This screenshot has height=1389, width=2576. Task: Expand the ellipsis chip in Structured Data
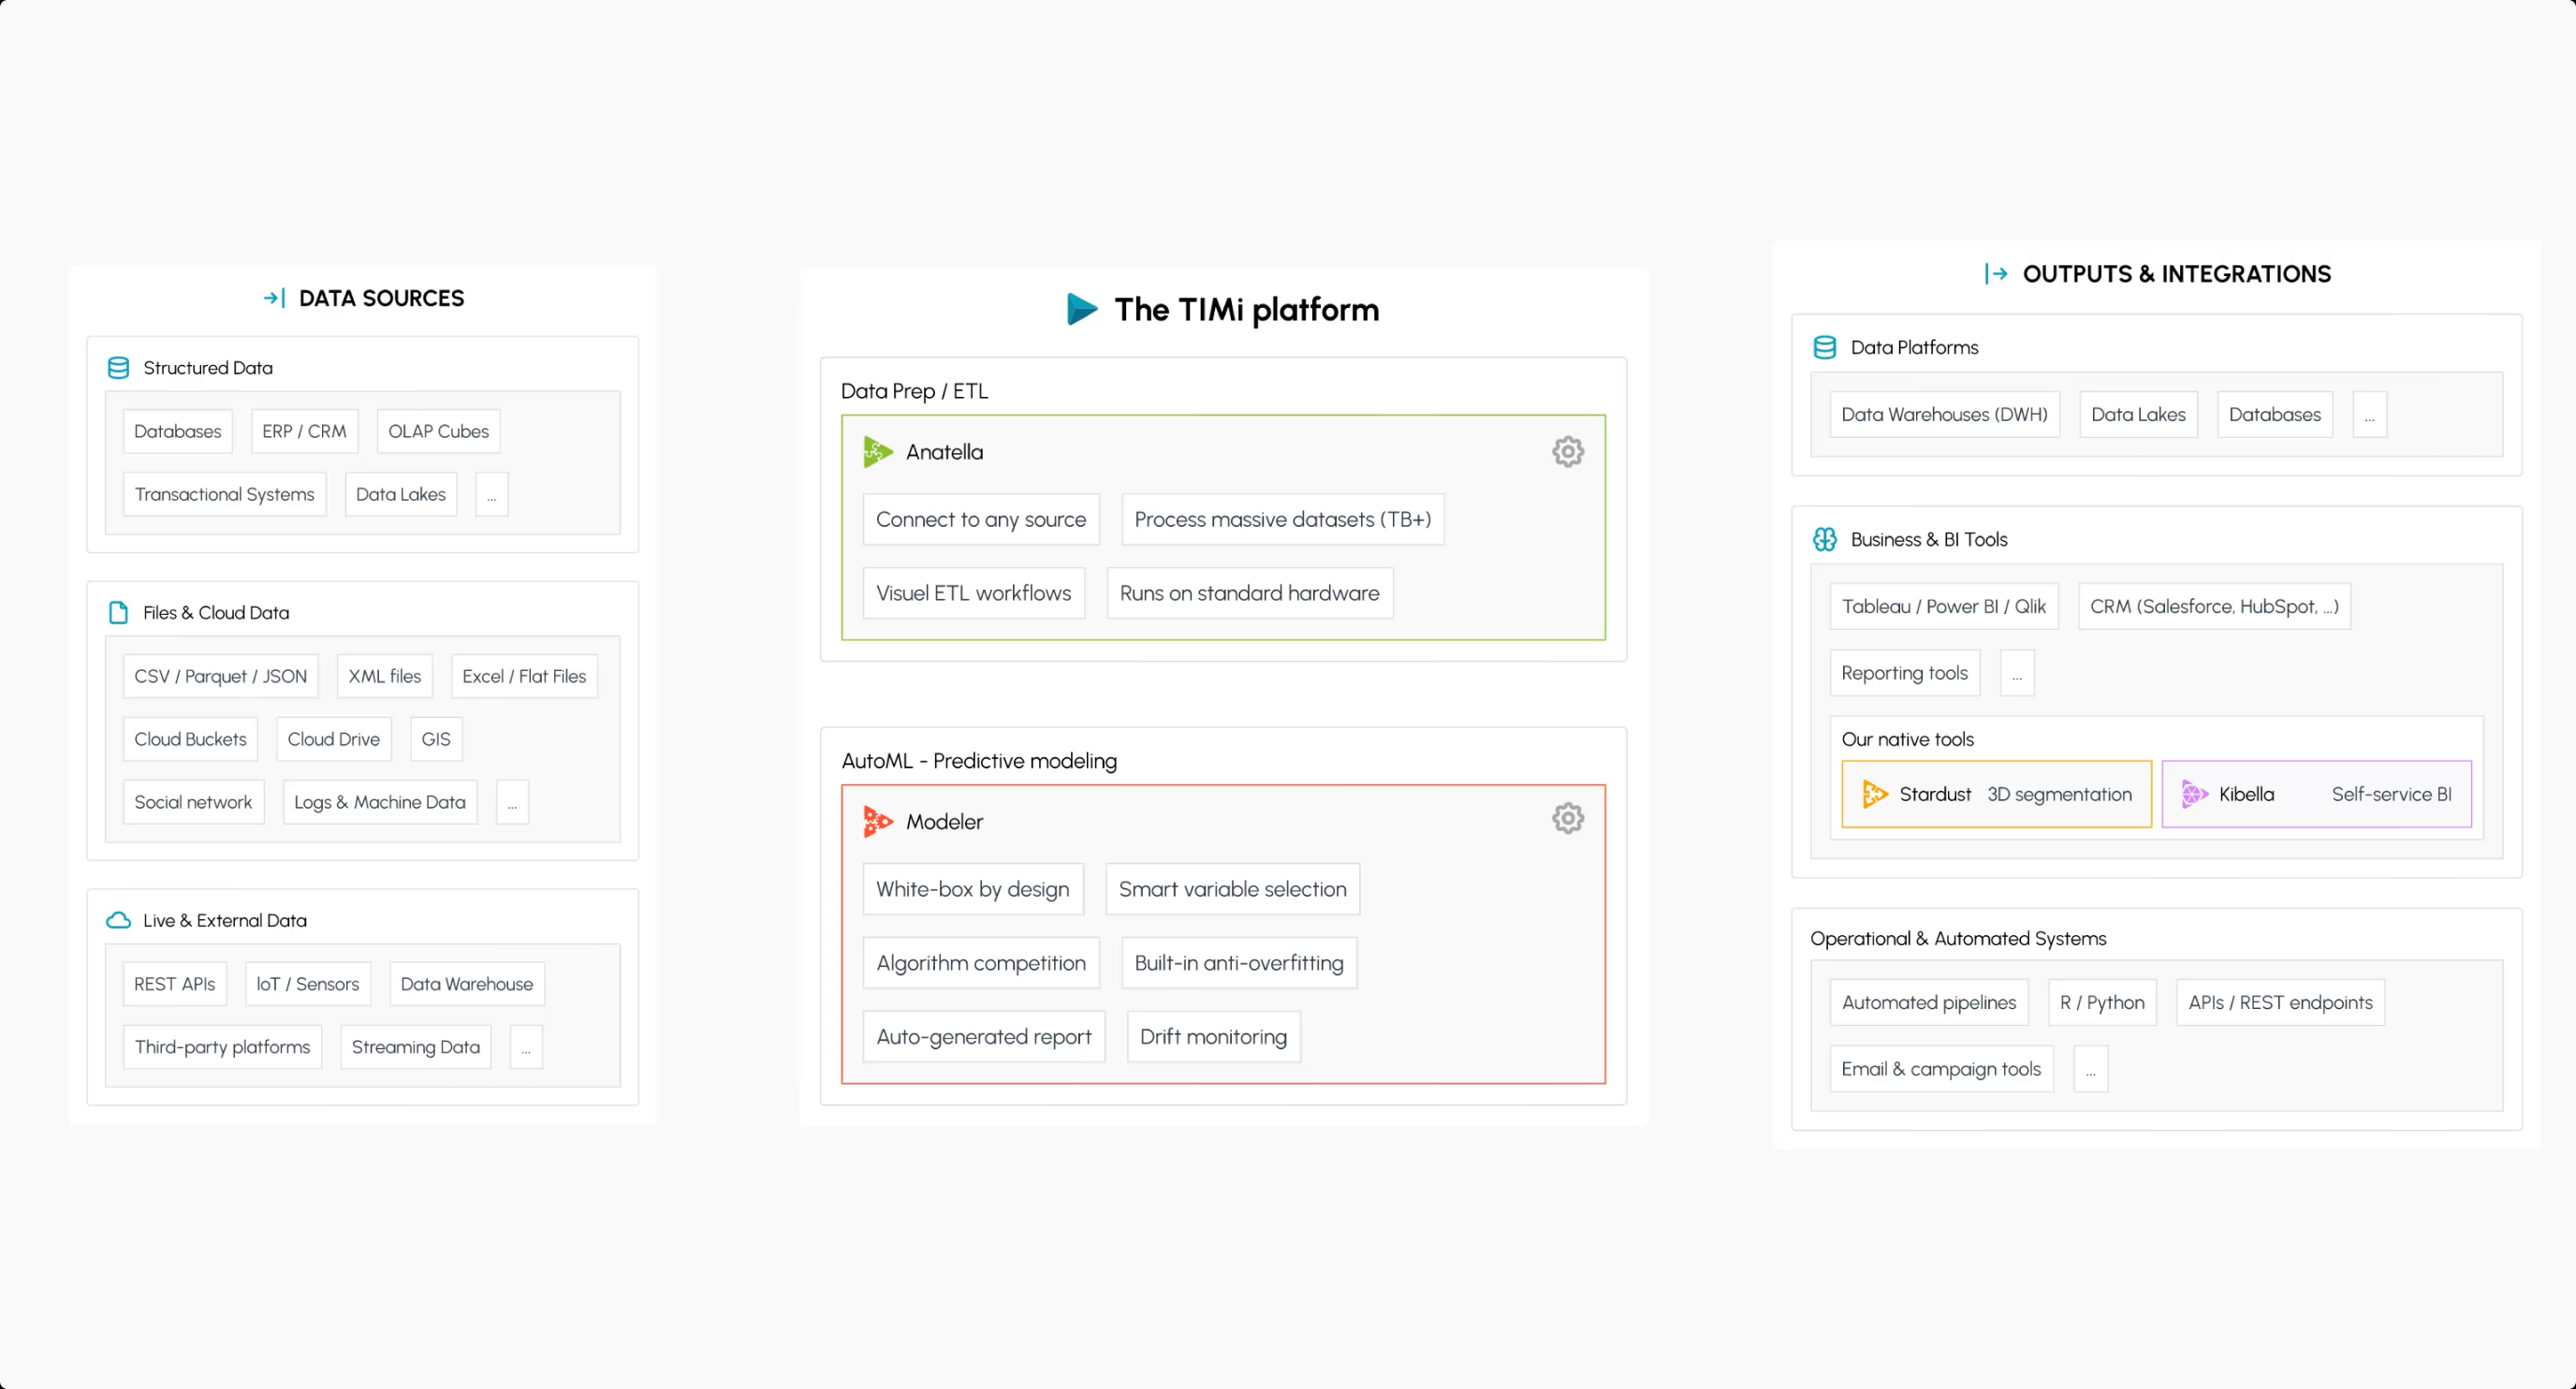coord(491,494)
